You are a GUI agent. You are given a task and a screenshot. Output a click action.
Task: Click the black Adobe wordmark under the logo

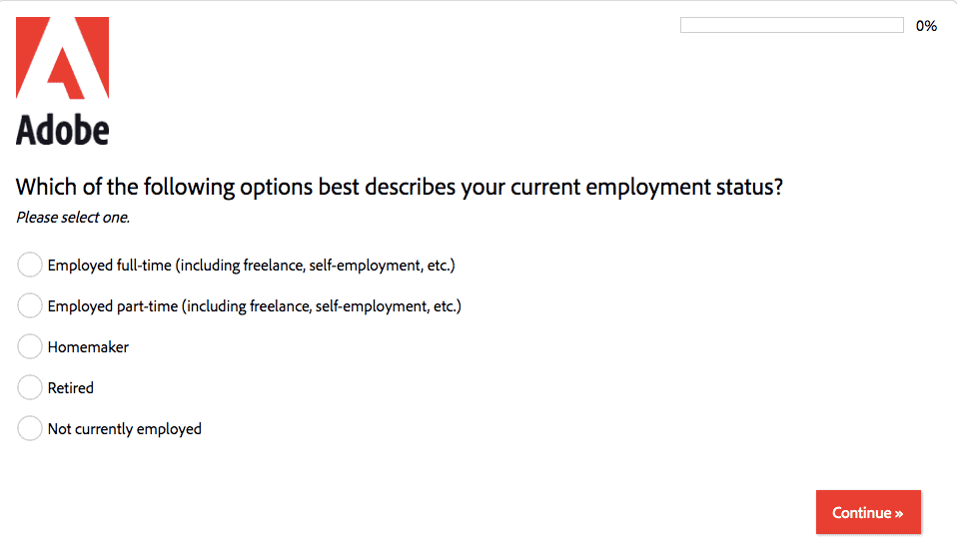tap(62, 130)
